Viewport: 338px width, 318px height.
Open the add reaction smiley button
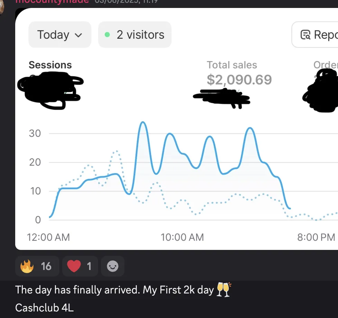click(x=113, y=266)
